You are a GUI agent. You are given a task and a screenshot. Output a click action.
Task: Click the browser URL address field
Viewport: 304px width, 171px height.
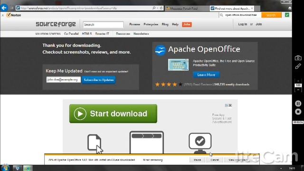point(85,8)
